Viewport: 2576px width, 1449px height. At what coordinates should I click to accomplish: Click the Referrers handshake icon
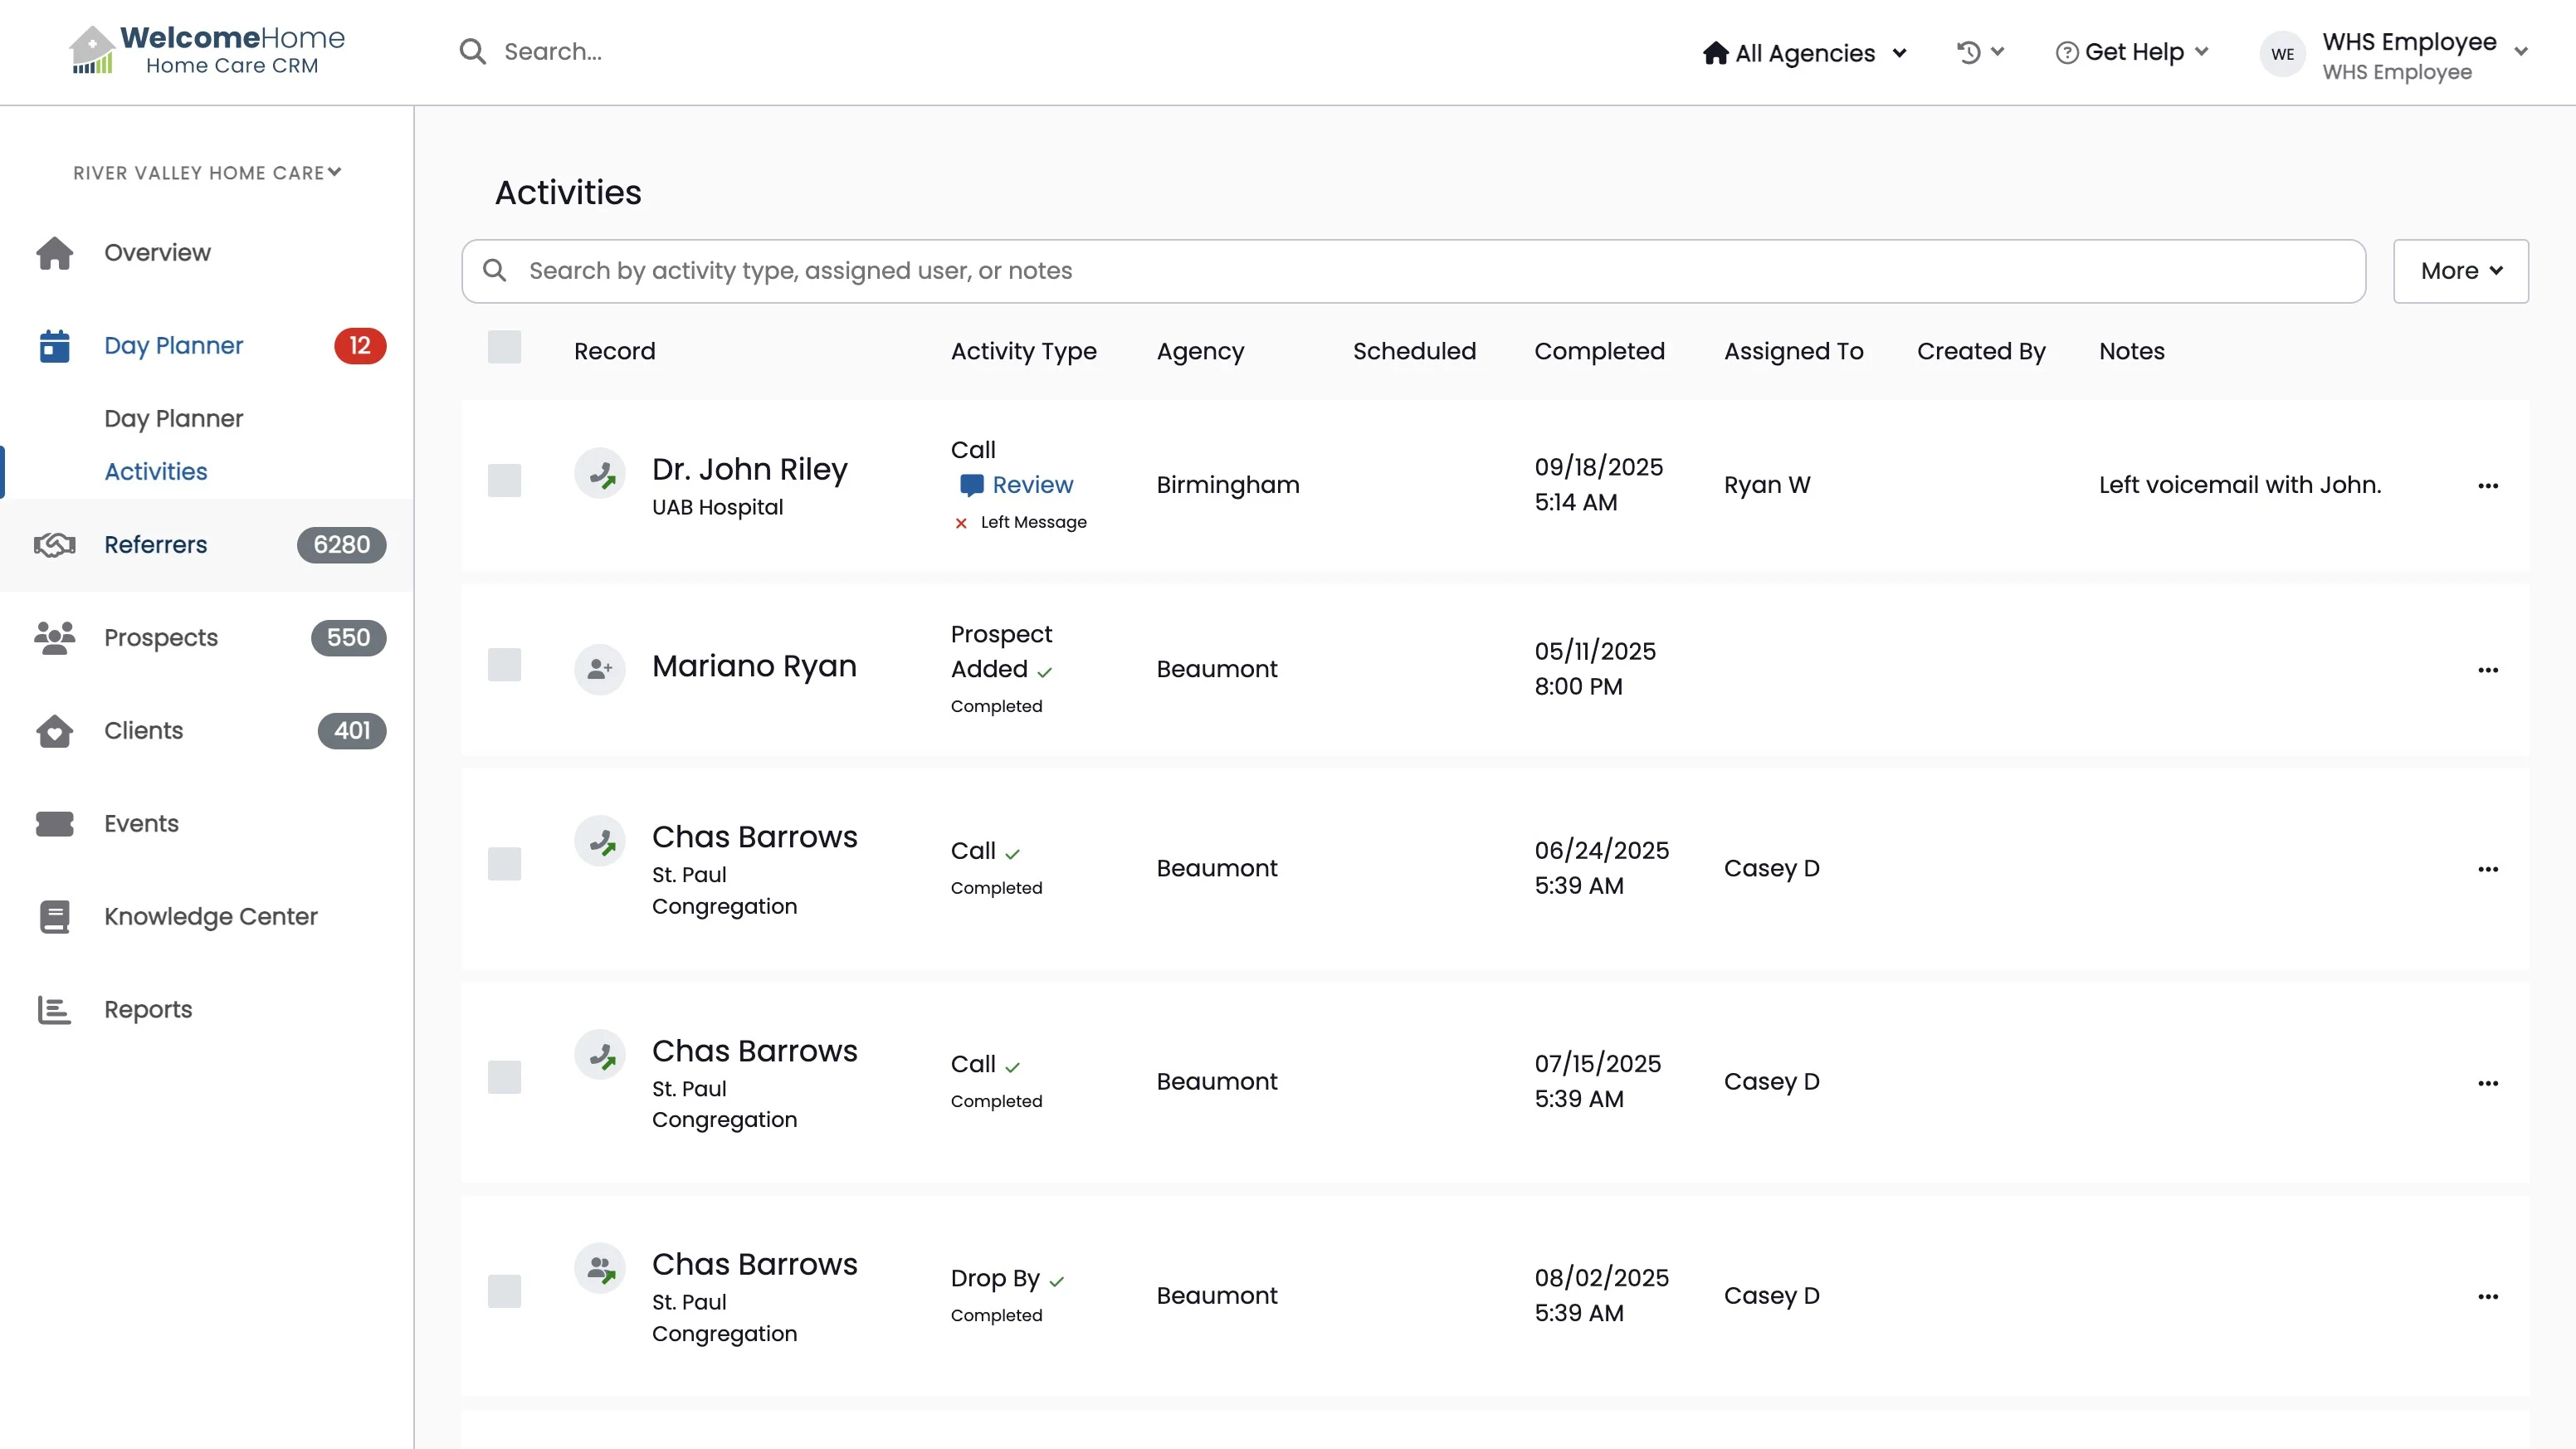coord(54,545)
